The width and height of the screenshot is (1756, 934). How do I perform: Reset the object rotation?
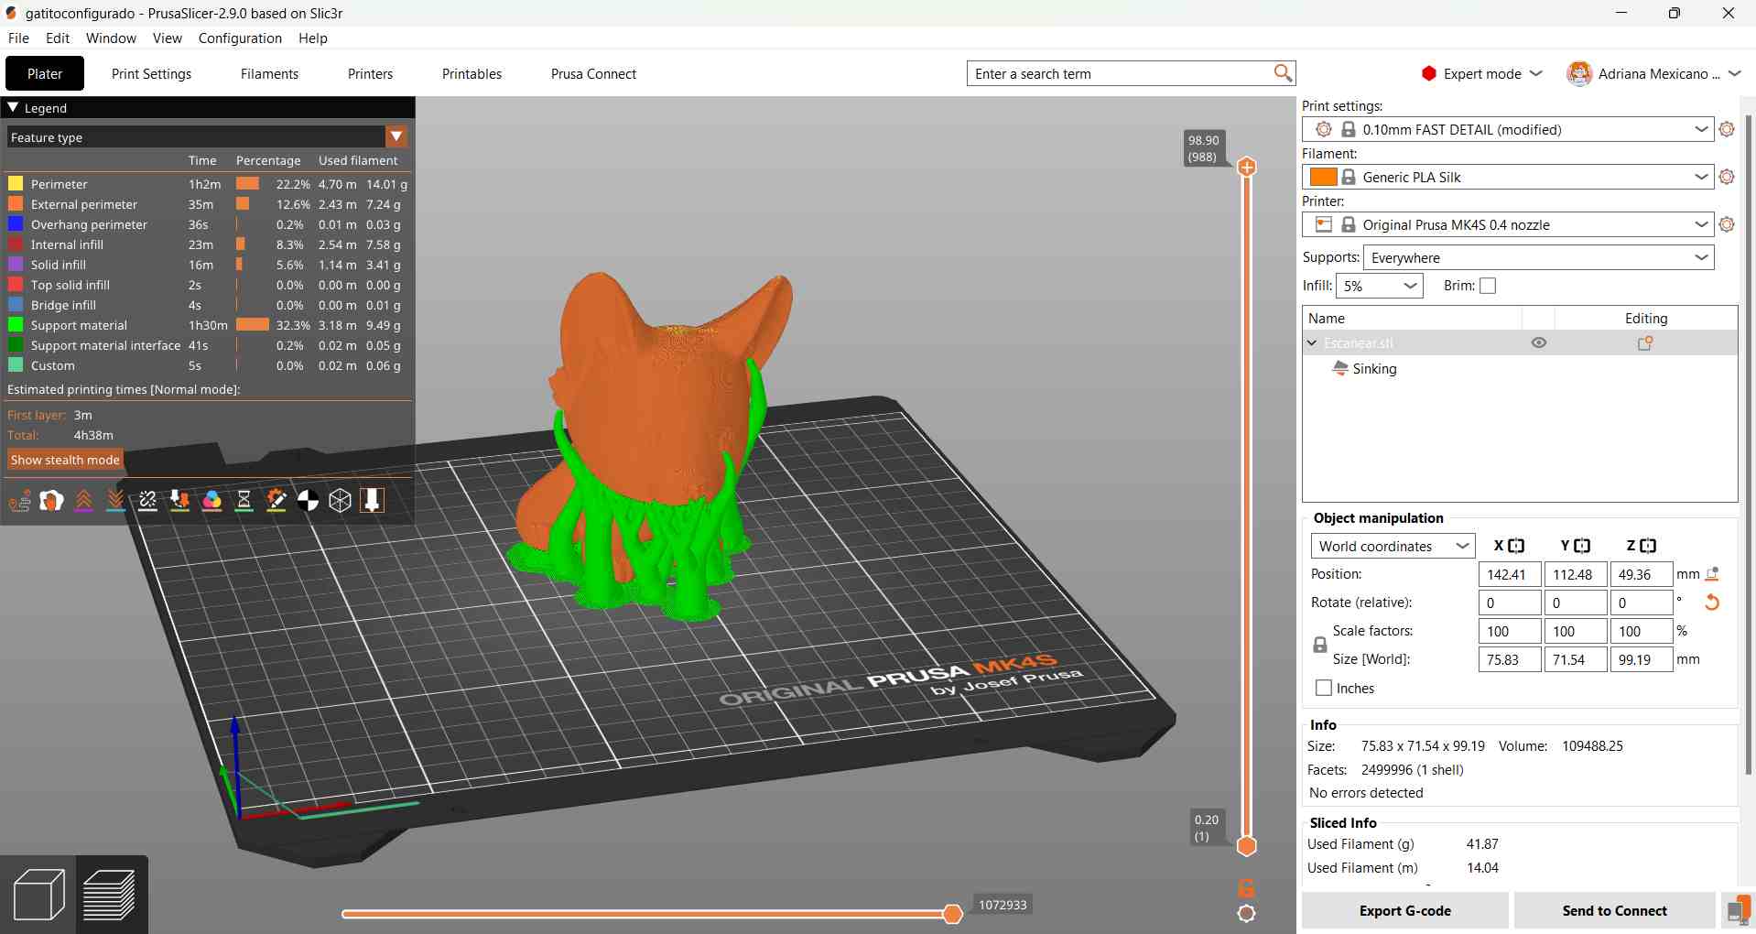[x=1712, y=603]
